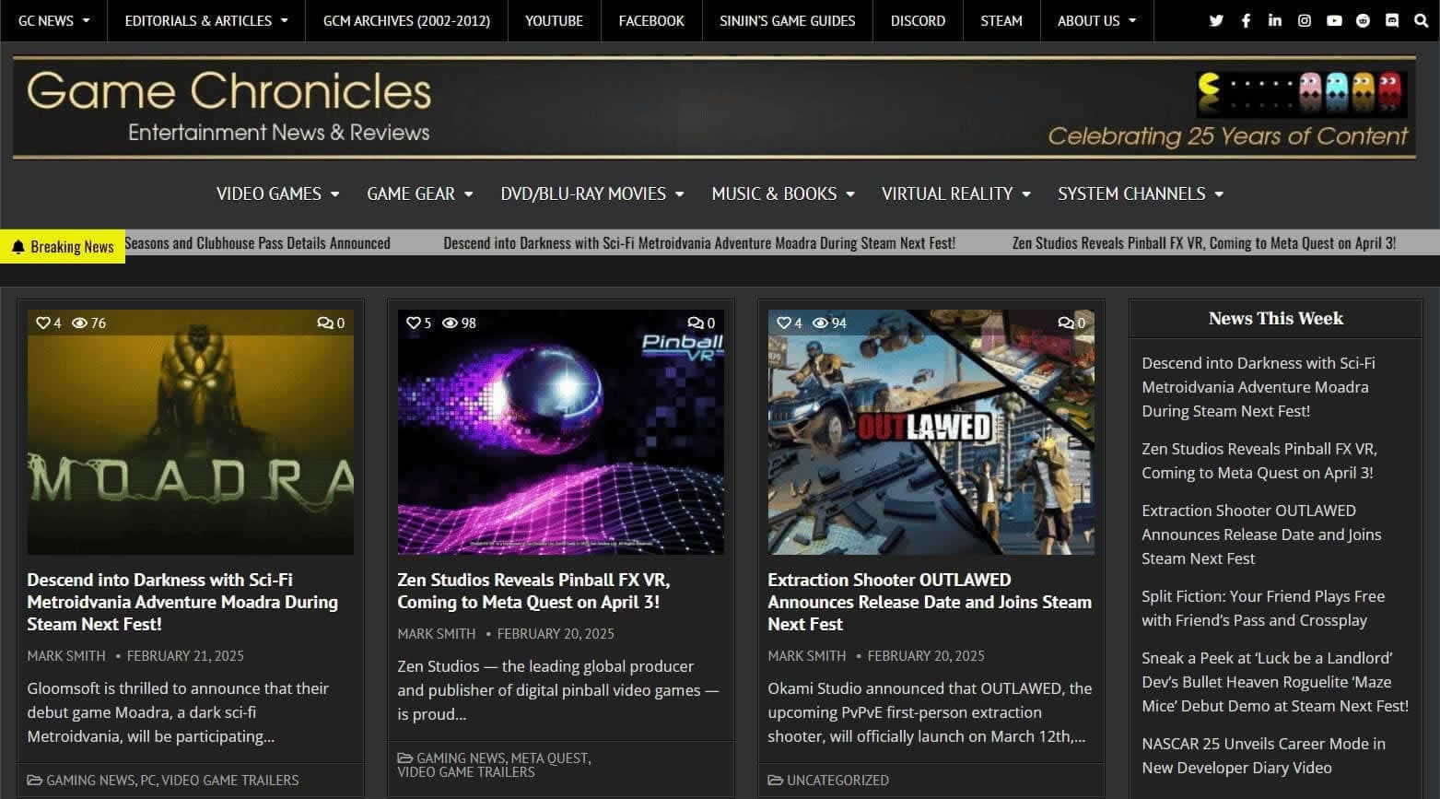Expand the System Channels menu
This screenshot has width=1440, height=799.
[x=1140, y=194]
